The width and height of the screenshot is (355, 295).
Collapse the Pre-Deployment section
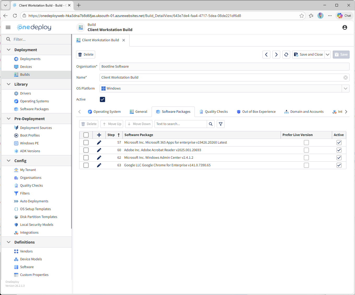[9, 119]
